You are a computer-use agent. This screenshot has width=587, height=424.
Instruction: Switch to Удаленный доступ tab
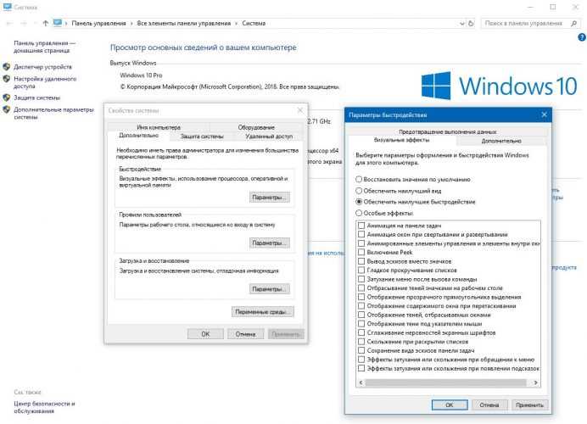pos(269,137)
